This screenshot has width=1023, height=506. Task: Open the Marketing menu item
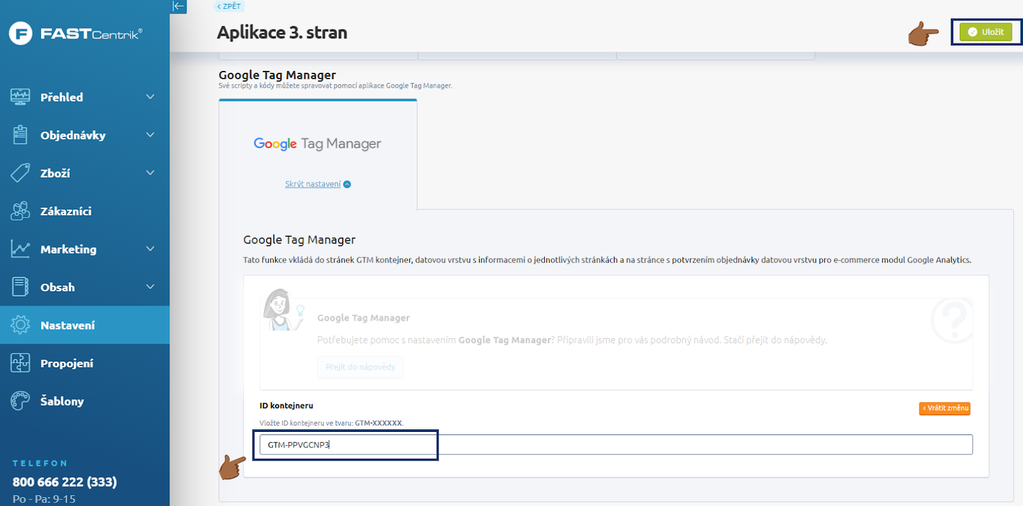84,249
